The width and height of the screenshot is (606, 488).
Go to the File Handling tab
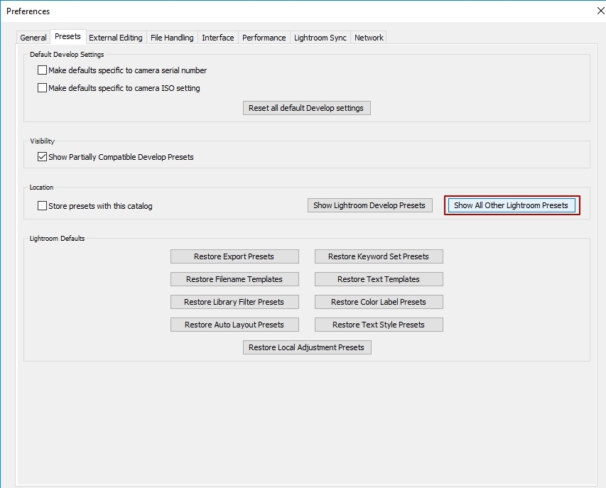[x=172, y=38]
